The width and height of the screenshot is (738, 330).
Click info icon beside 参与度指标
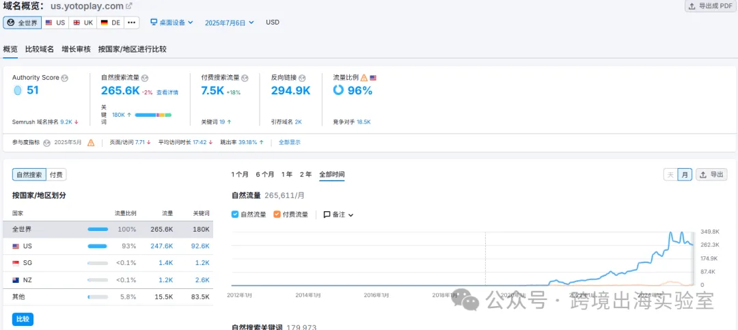[46, 143]
